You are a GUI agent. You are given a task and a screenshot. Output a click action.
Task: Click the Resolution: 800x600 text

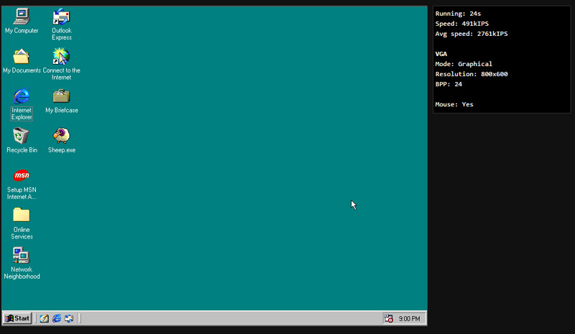(x=471, y=74)
